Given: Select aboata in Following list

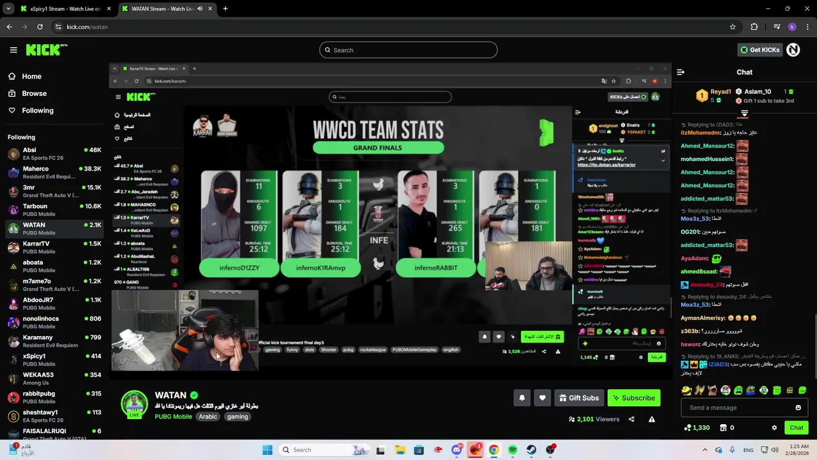Looking at the screenshot, I should click(x=54, y=266).
